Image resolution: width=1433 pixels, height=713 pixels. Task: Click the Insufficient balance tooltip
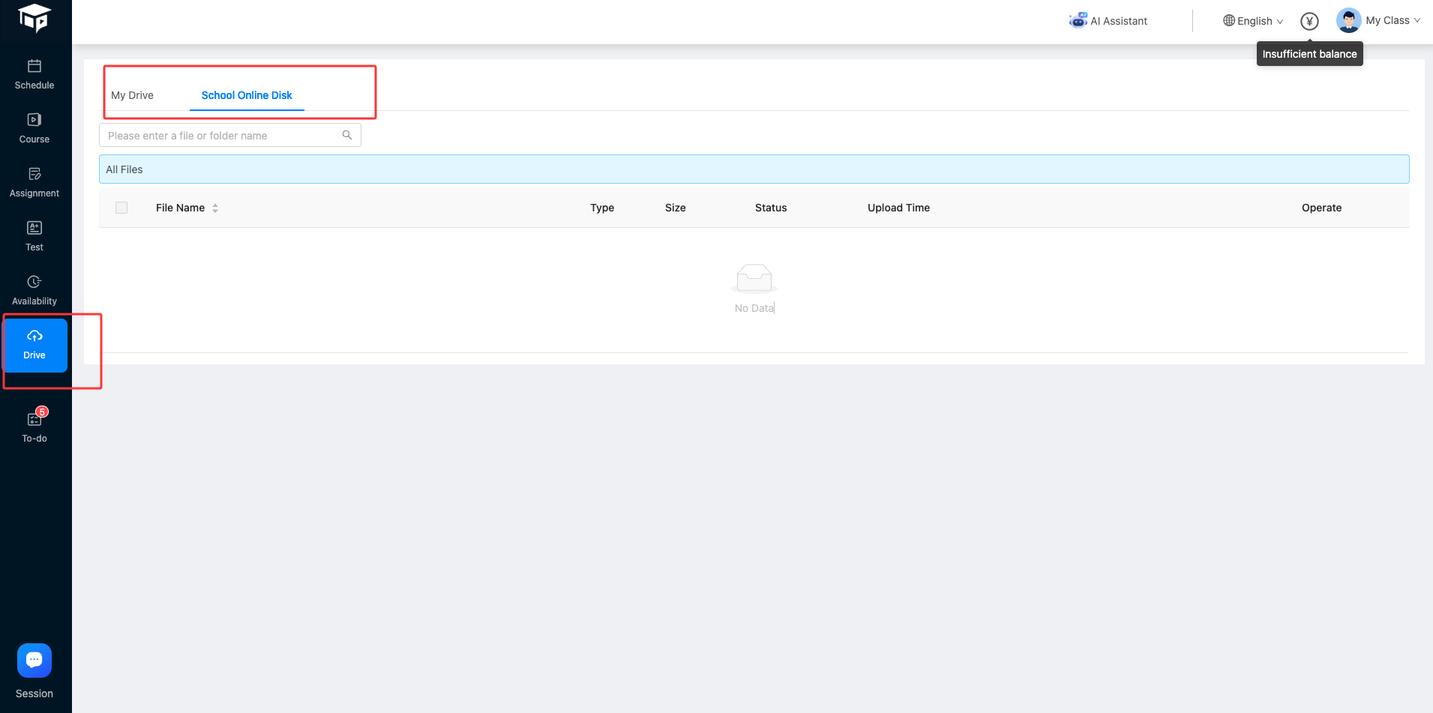point(1309,53)
